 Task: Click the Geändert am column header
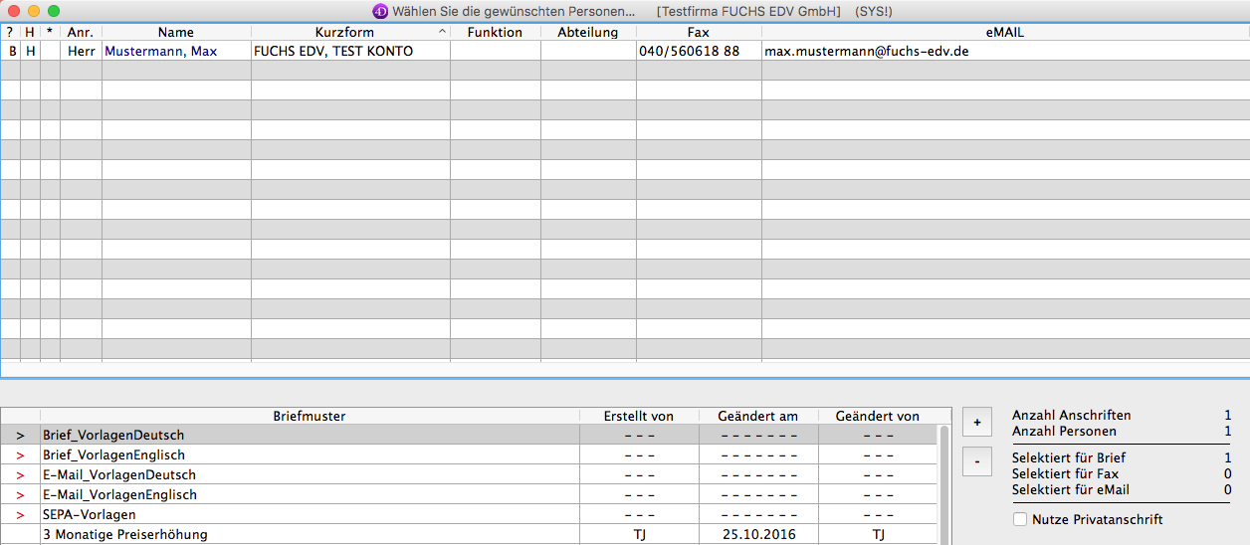[x=758, y=417]
